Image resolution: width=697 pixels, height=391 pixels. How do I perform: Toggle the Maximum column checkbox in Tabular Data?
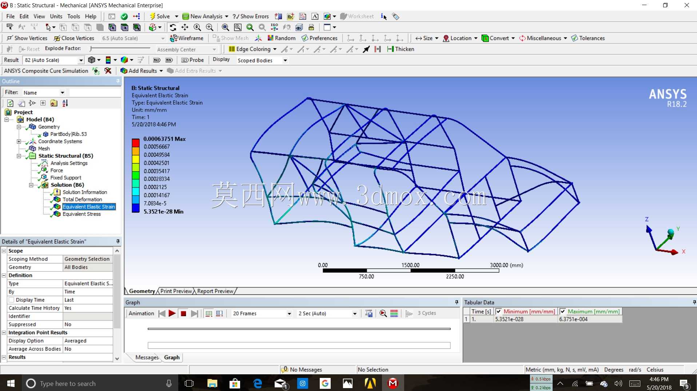[562, 311]
